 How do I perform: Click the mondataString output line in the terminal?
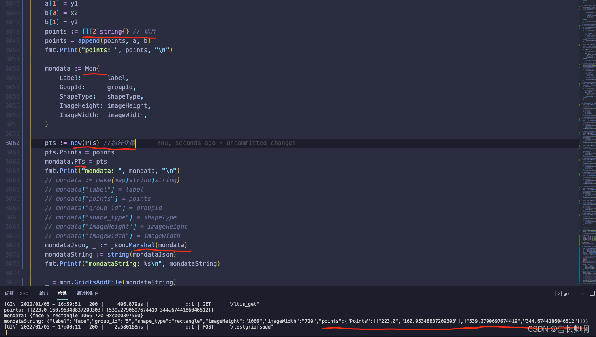(x=162, y=321)
